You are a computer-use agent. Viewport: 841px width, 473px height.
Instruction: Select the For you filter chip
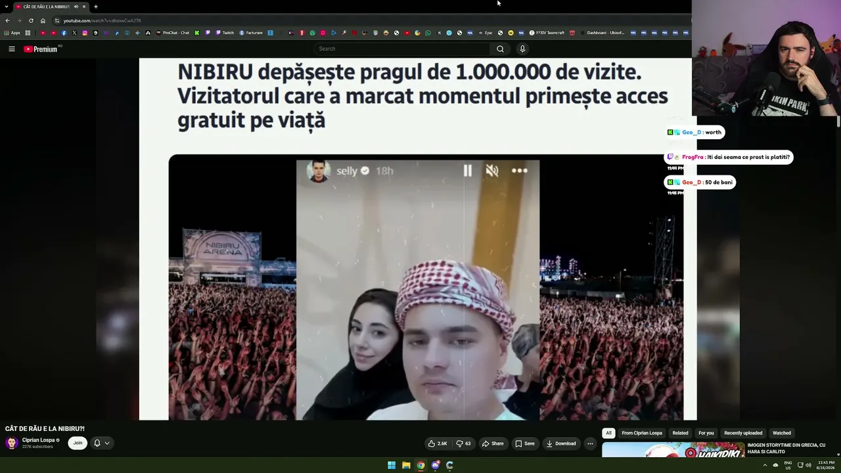(x=706, y=433)
